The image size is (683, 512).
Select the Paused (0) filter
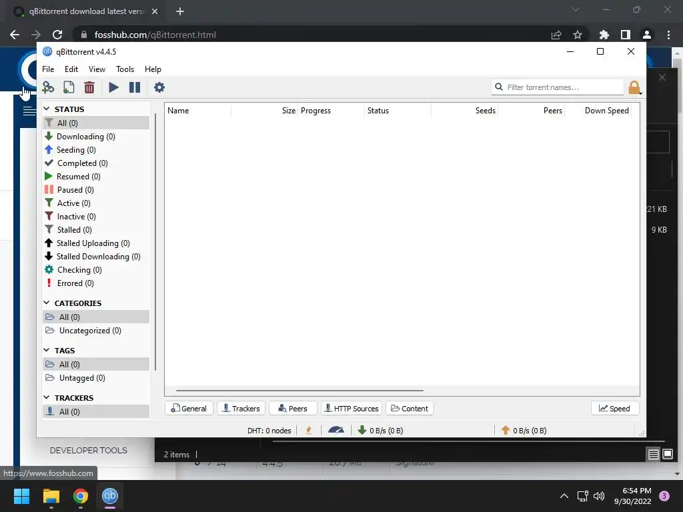coord(96,190)
